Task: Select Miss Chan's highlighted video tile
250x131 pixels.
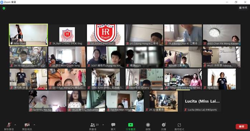Action: pyautogui.click(x=28, y=35)
